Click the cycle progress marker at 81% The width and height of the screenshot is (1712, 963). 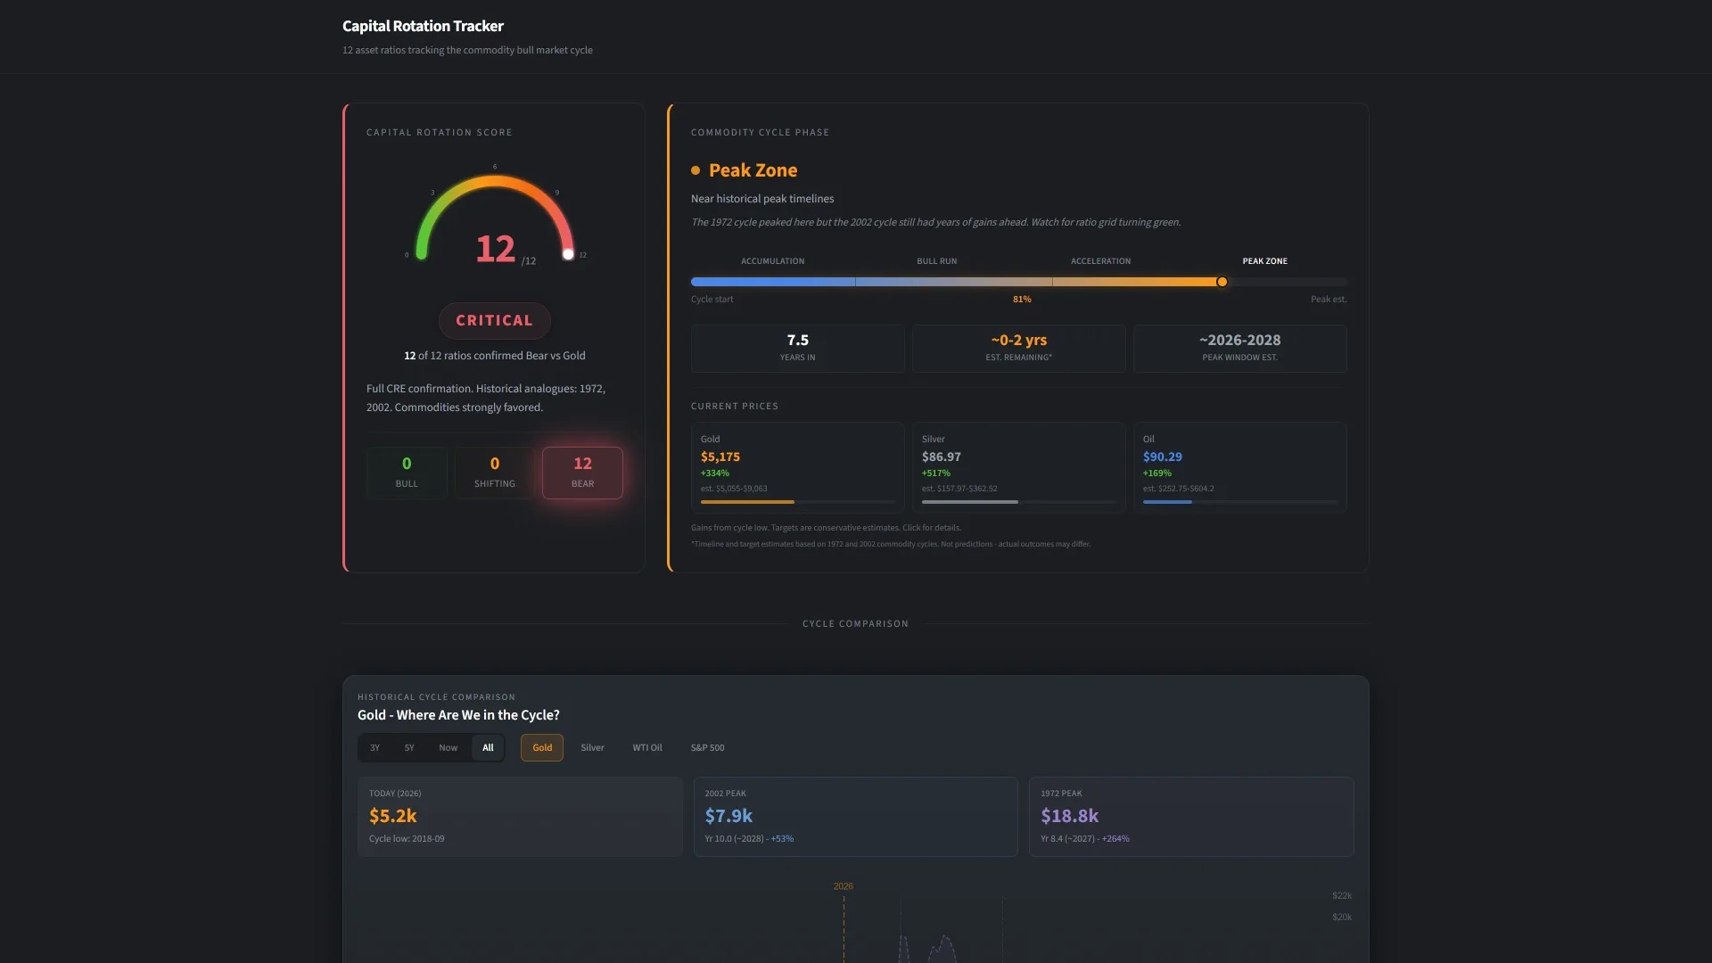click(1222, 282)
